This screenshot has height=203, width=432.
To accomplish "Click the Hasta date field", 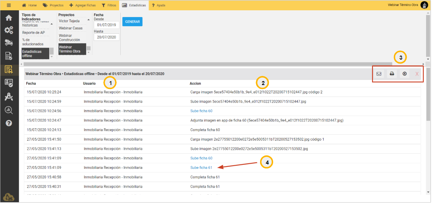I will click(106, 37).
